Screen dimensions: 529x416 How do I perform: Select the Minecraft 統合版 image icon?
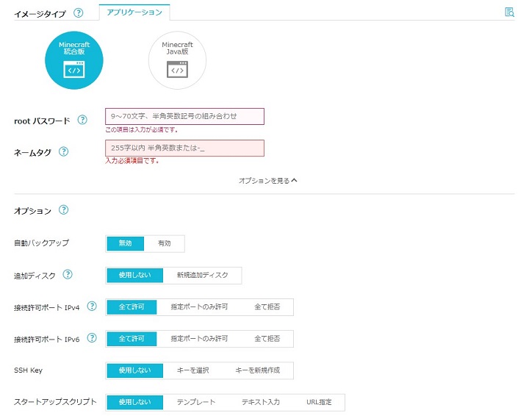[x=74, y=60]
